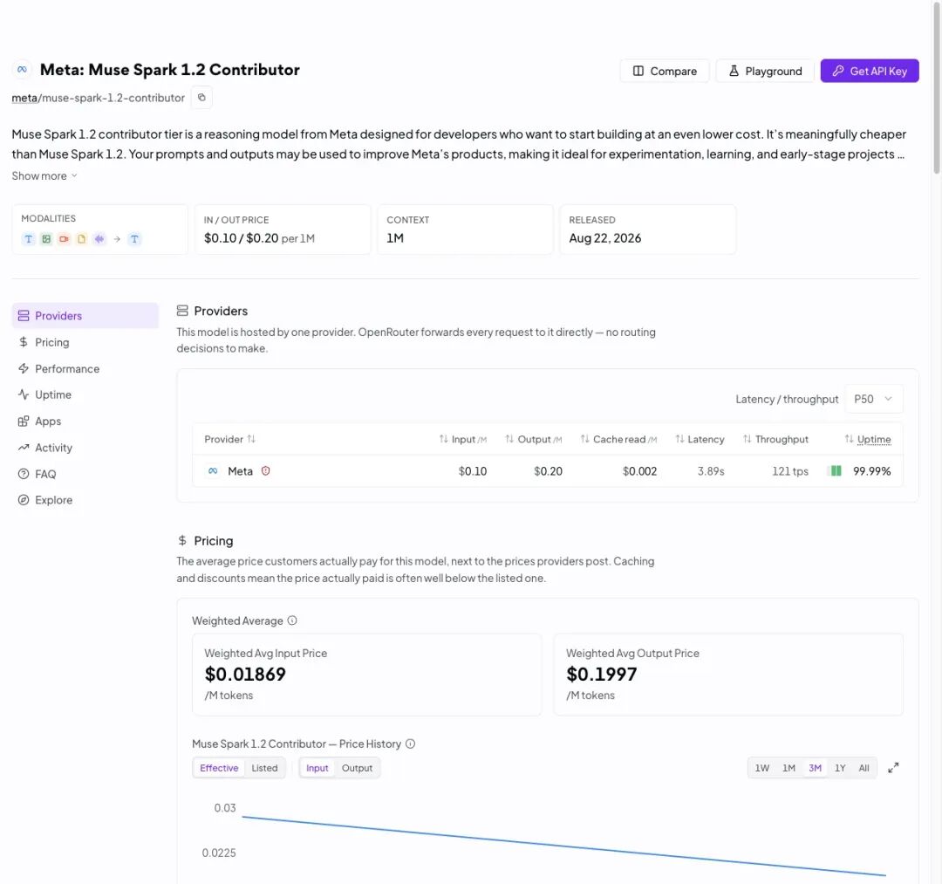This screenshot has width=942, height=884.
Task: Click the Get API Key button
Action: coord(870,71)
